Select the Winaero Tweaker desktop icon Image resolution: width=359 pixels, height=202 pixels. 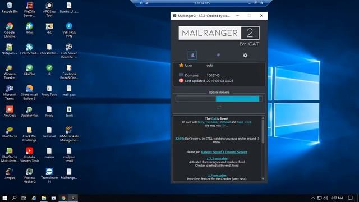coord(10,72)
